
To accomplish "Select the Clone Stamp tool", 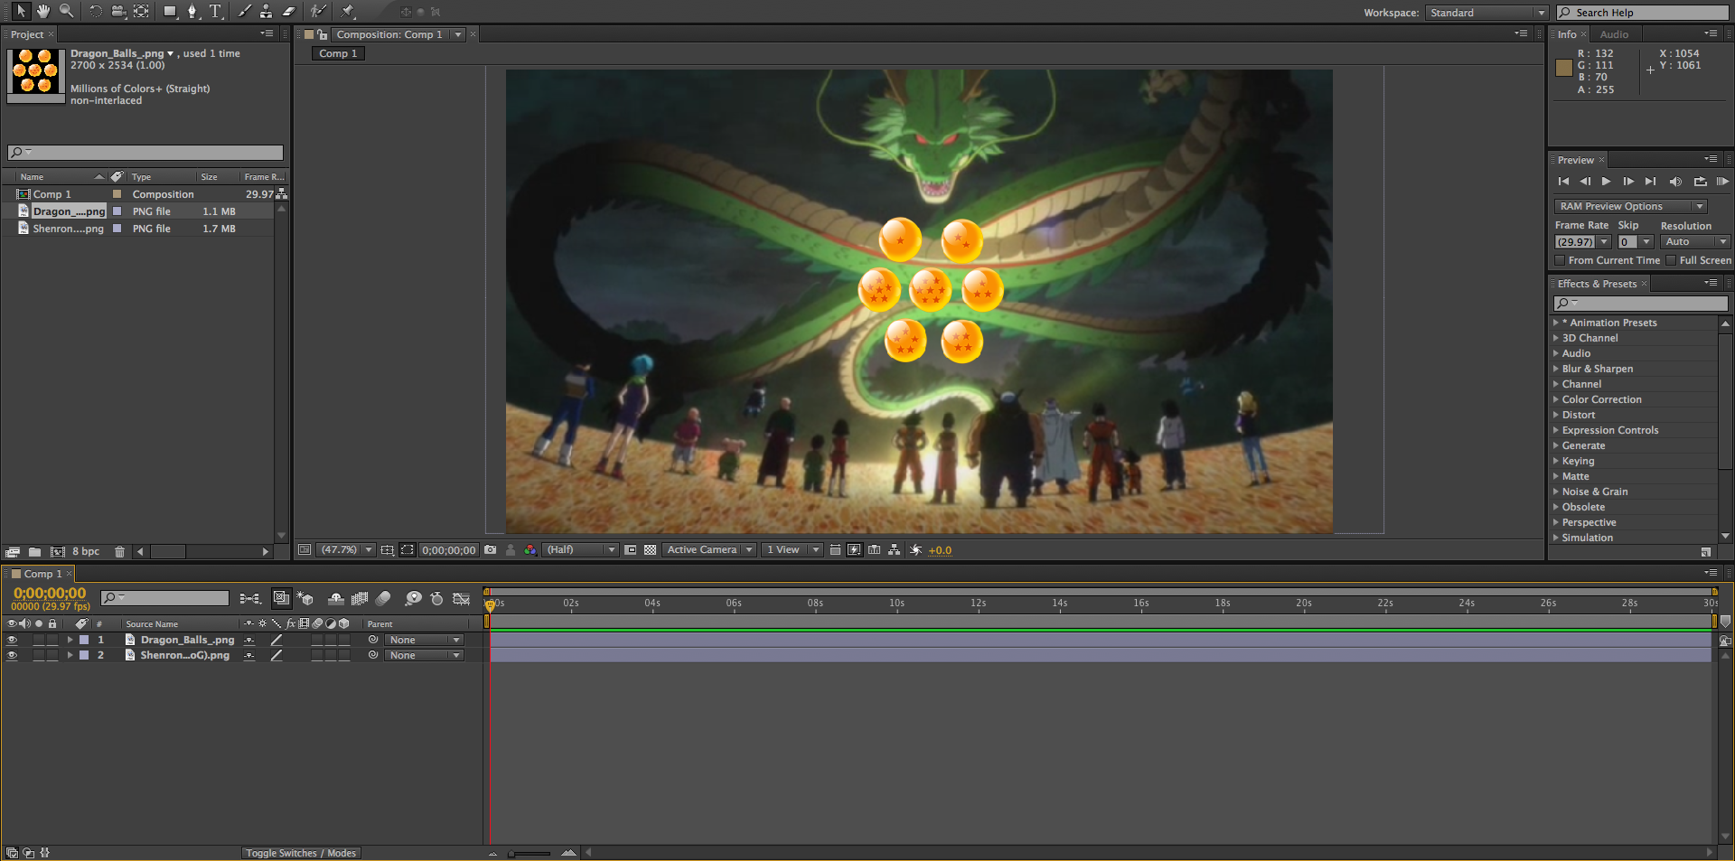I will coord(267,11).
